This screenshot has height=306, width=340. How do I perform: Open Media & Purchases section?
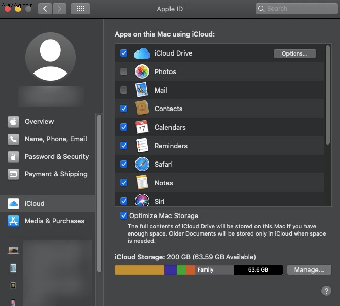[48, 221]
